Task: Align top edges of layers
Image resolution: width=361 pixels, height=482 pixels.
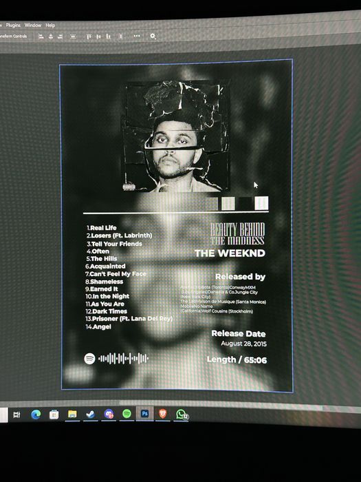Action: click(89, 36)
